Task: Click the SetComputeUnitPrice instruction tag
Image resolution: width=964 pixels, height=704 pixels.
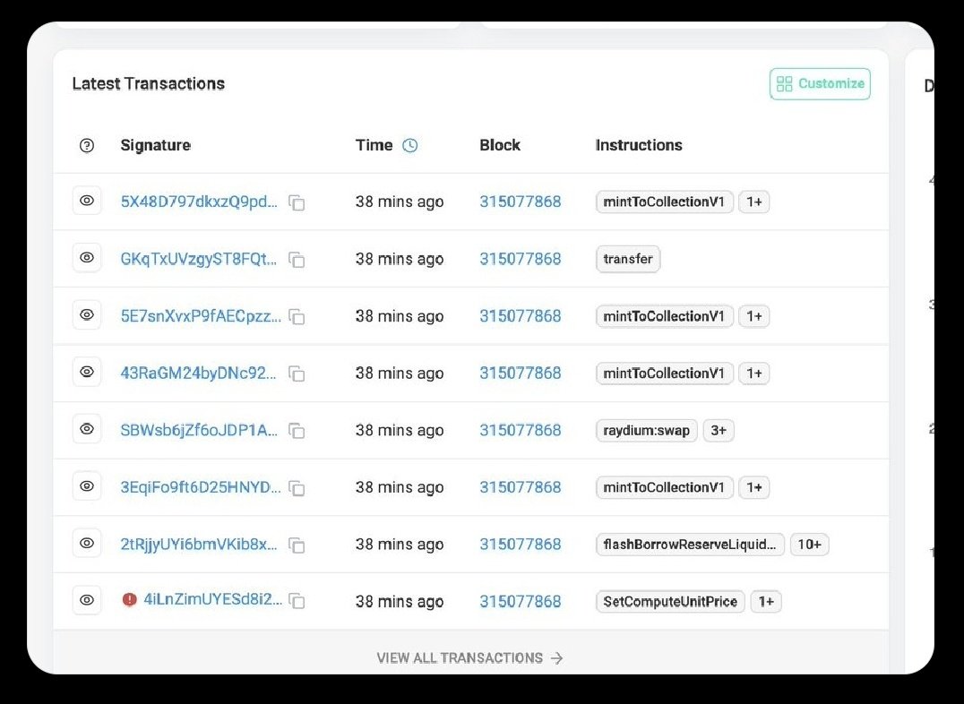Action: click(x=670, y=601)
